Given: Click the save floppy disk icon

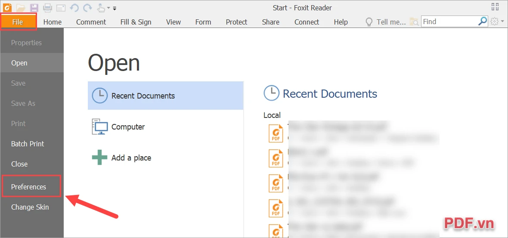Looking at the screenshot, I should pos(34,7).
